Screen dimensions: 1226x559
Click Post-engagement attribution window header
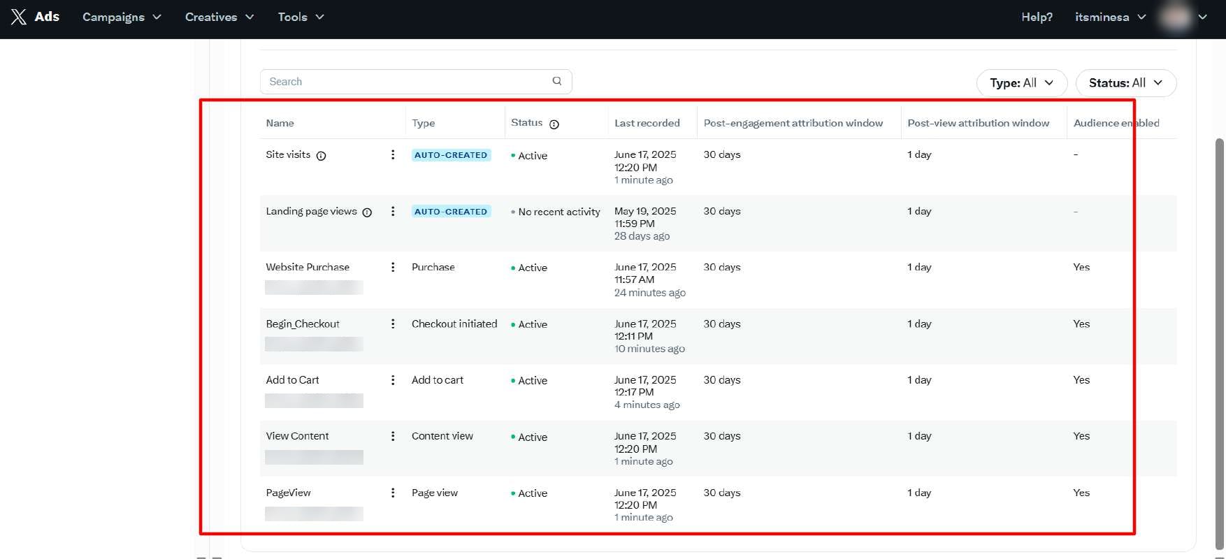point(793,123)
